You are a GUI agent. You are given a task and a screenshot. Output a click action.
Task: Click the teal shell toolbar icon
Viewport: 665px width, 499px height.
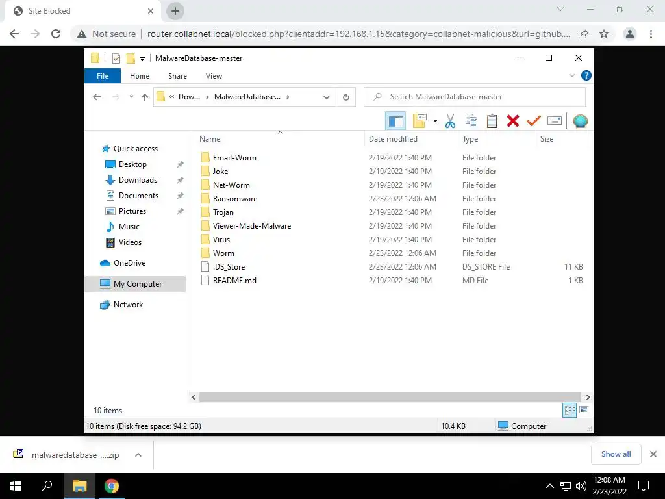click(580, 122)
